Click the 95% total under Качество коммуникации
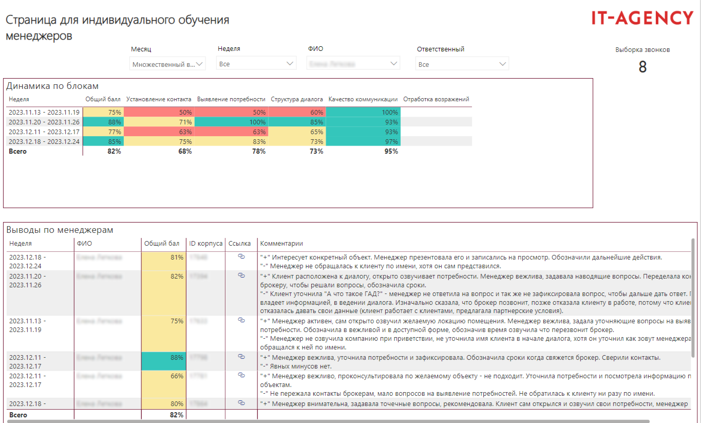The height and width of the screenshot is (423, 701). (391, 151)
